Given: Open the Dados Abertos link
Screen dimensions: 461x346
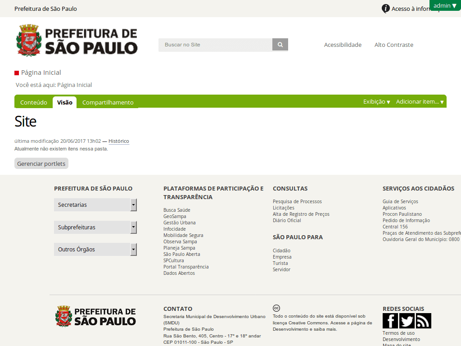Looking at the screenshot, I should click(179, 273).
